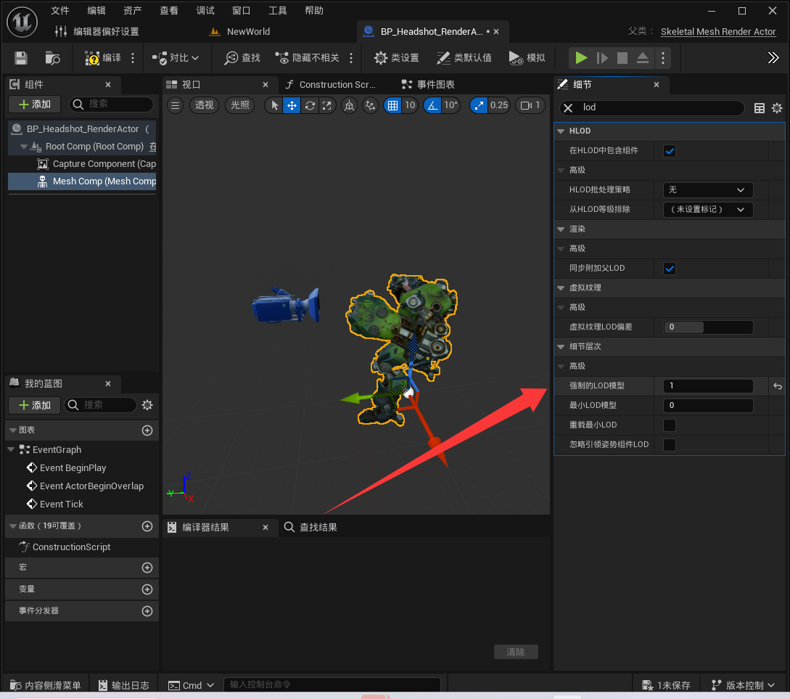Add a new variable with the 变量 plus
This screenshot has width=790, height=699.
(x=147, y=589)
